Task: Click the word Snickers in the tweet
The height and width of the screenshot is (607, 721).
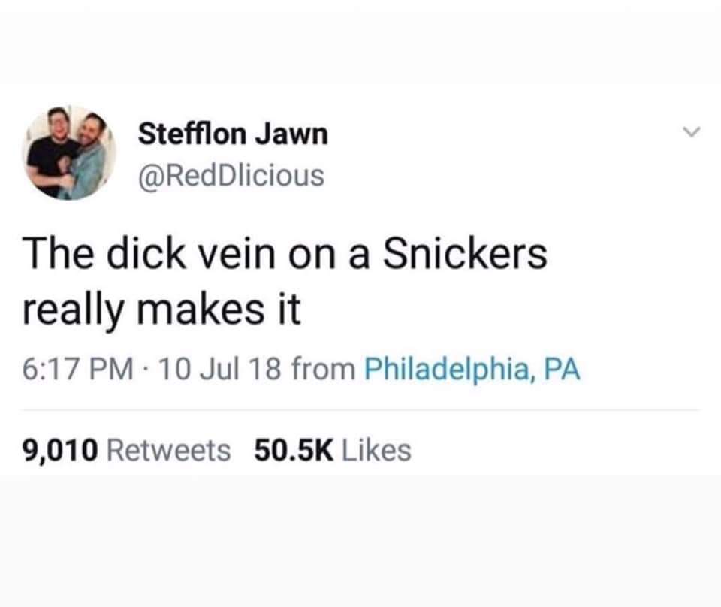Action: (465, 254)
